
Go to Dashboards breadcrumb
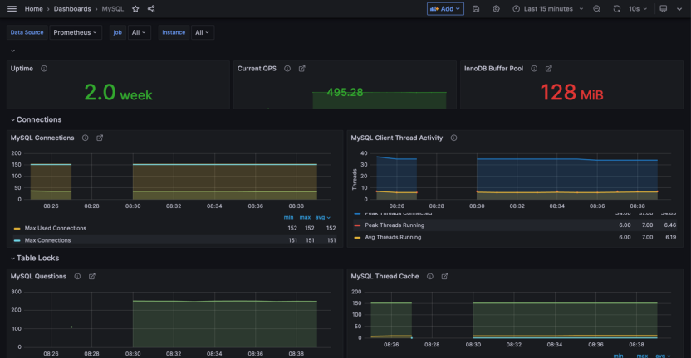[x=72, y=9]
